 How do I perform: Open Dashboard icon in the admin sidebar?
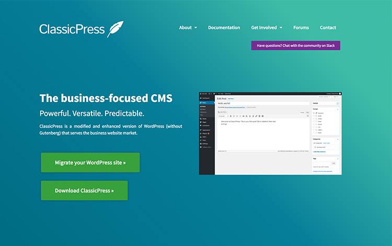pos(201,98)
